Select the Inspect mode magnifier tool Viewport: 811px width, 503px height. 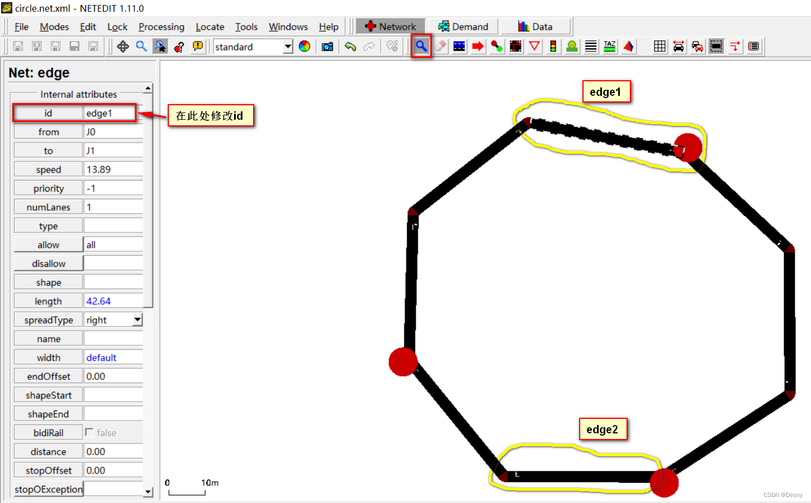click(x=421, y=46)
